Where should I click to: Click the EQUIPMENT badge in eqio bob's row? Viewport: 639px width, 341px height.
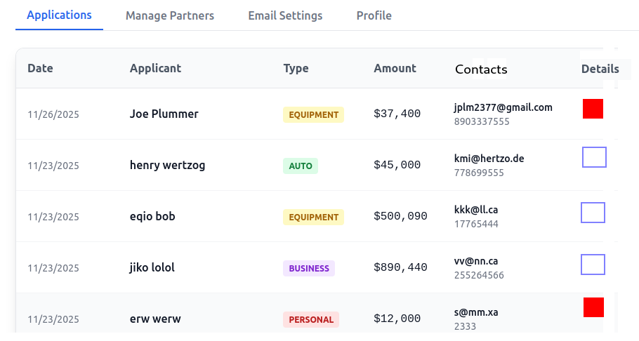(x=313, y=218)
